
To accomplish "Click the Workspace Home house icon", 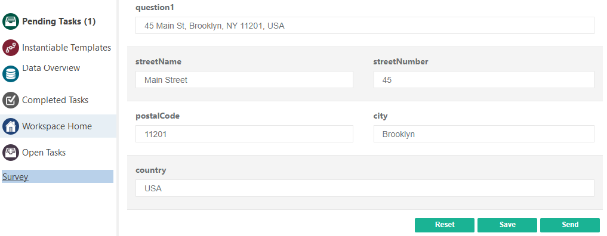I will coord(11,126).
